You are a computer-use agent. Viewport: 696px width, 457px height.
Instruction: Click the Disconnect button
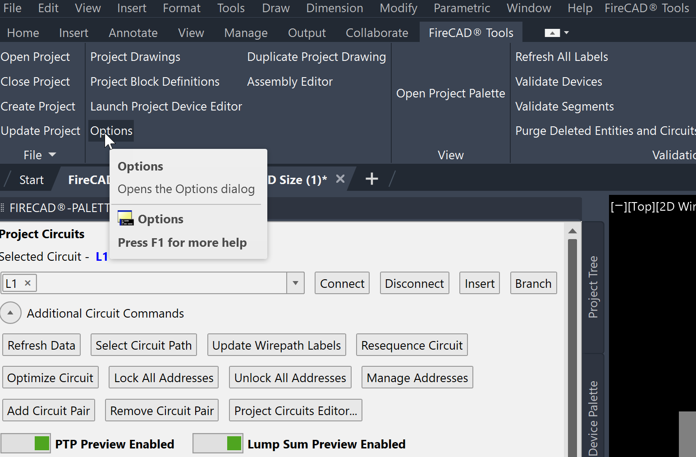coord(414,283)
